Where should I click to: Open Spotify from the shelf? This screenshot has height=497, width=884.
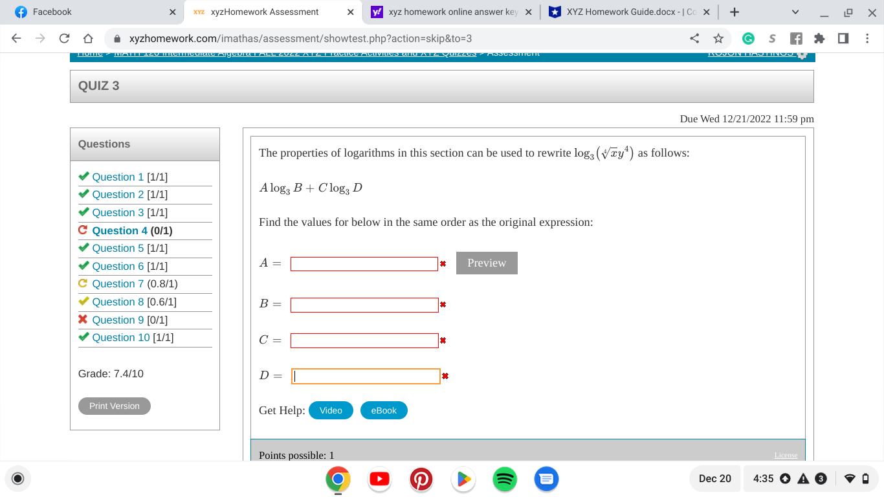click(505, 479)
